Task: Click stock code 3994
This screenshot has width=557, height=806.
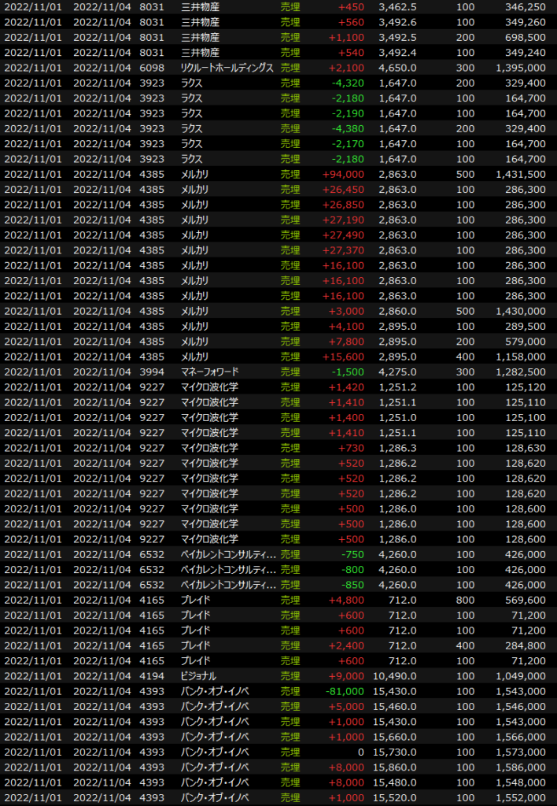Action: [152, 372]
